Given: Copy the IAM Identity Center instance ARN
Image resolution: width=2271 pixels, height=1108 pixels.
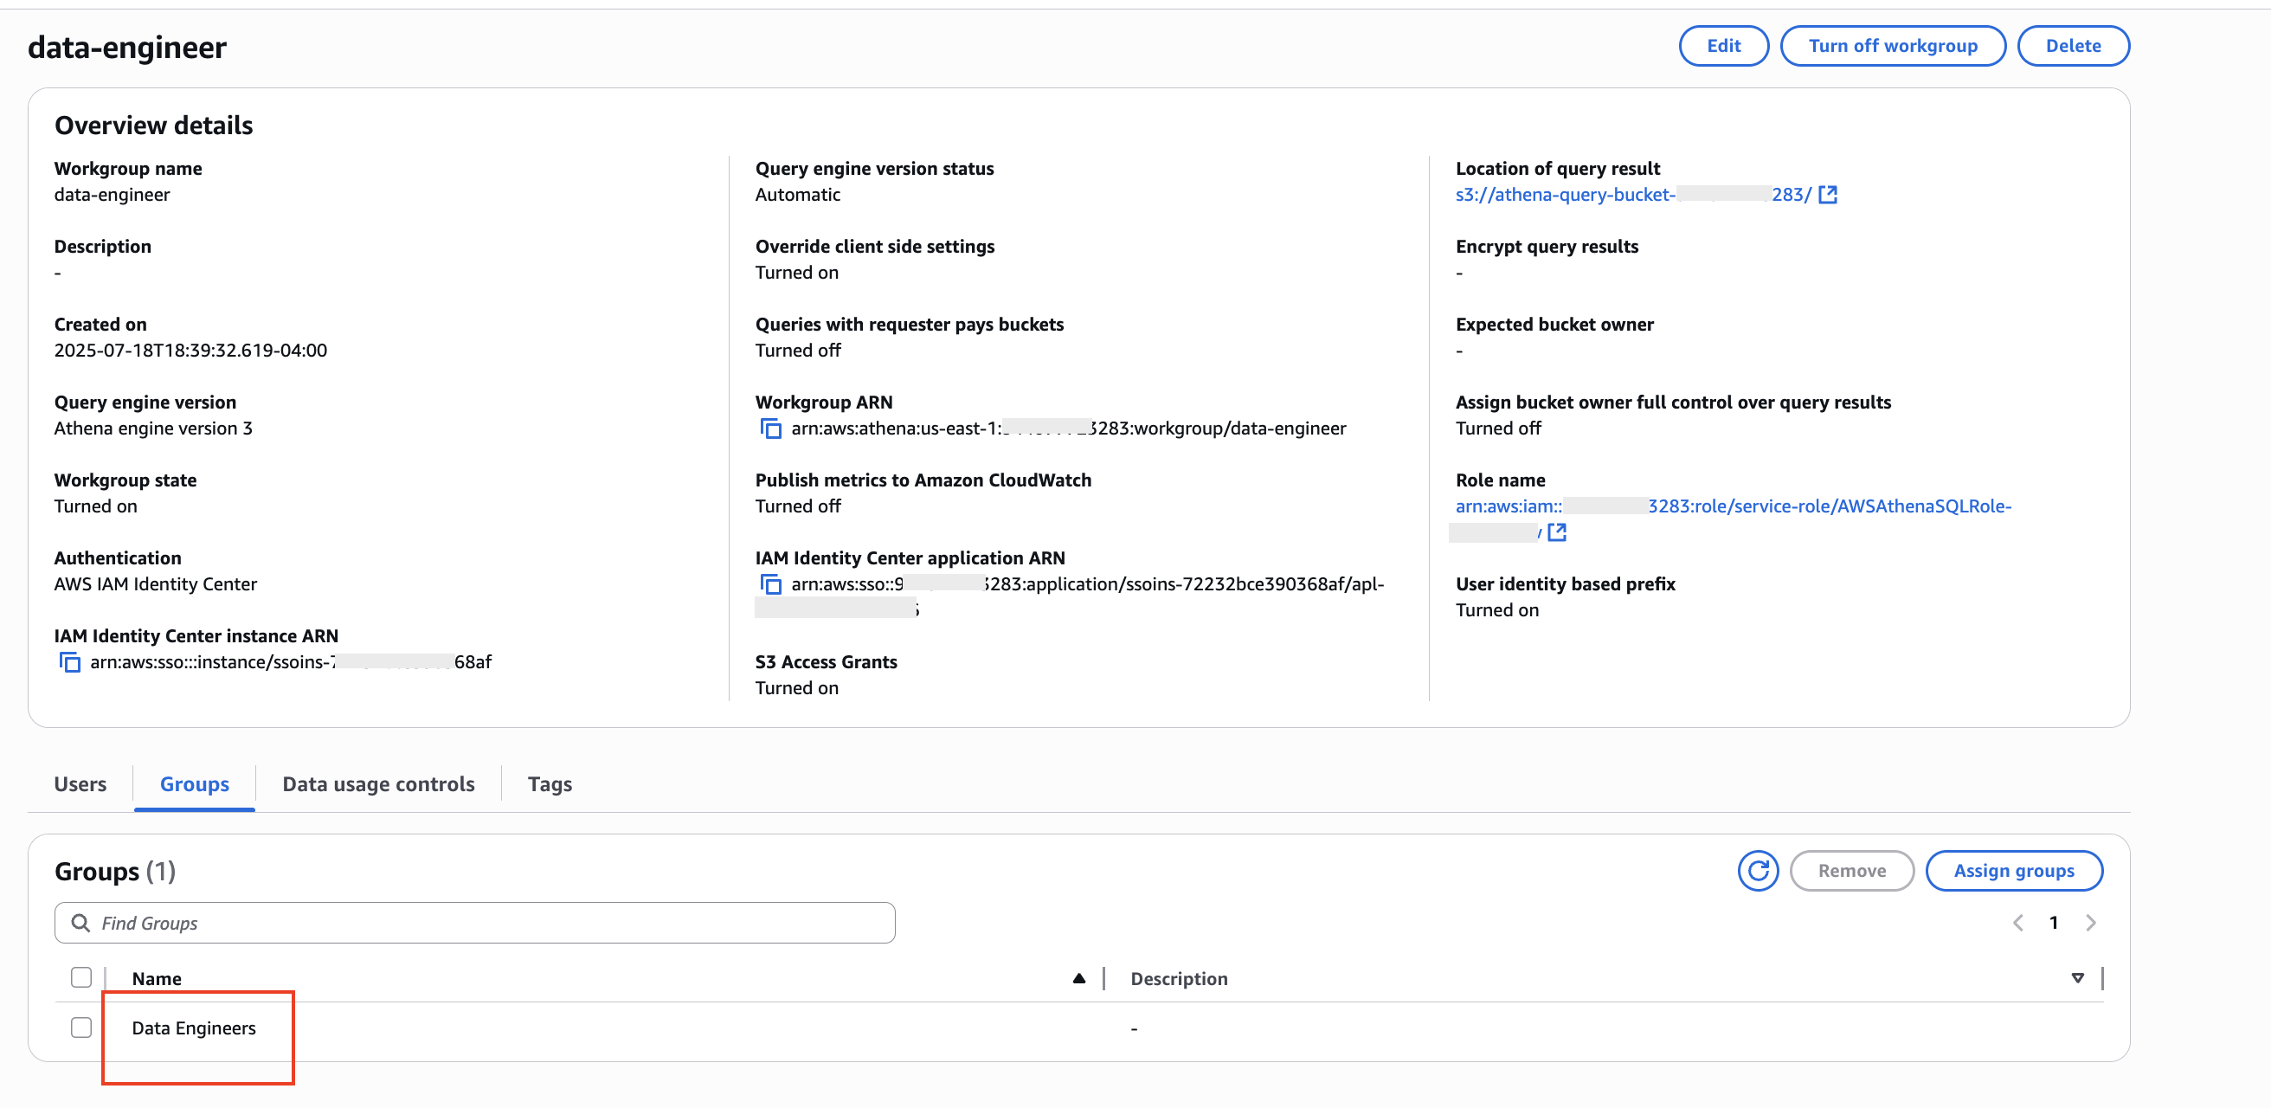Looking at the screenshot, I should click(68, 662).
